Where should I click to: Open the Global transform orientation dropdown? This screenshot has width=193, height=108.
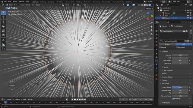(67, 5)
